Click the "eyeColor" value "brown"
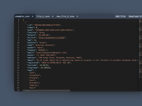 click(43, 43)
